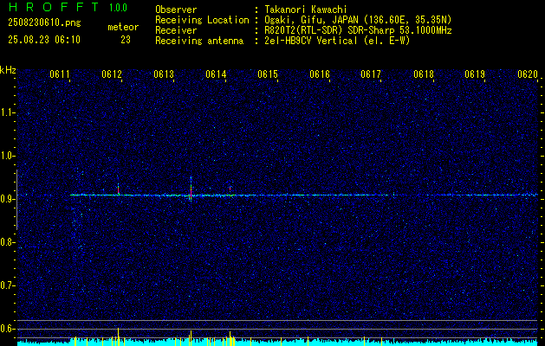The image size is (545, 346).
Task: Click the 0619 time axis label
Action: click(x=475, y=74)
